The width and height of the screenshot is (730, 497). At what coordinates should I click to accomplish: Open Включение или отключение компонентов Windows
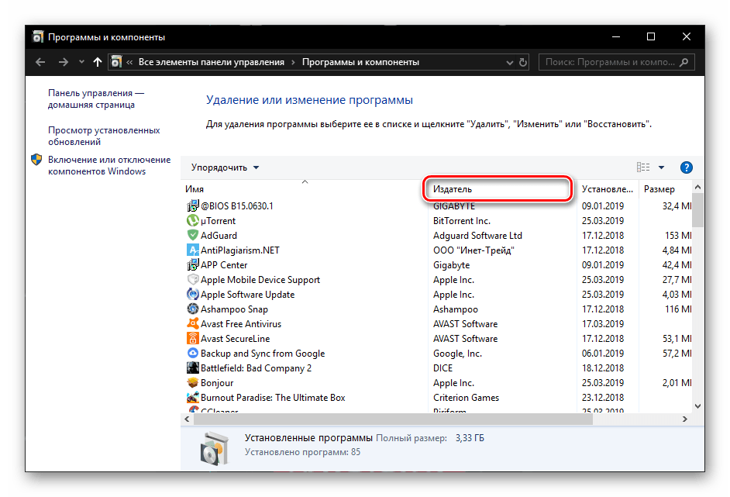pyautogui.click(x=108, y=165)
